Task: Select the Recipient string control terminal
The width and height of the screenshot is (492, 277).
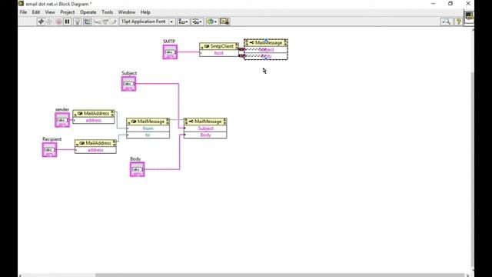Action: tap(49, 150)
